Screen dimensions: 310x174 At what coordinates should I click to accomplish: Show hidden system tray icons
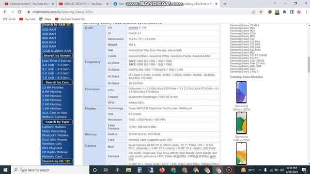point(260,170)
